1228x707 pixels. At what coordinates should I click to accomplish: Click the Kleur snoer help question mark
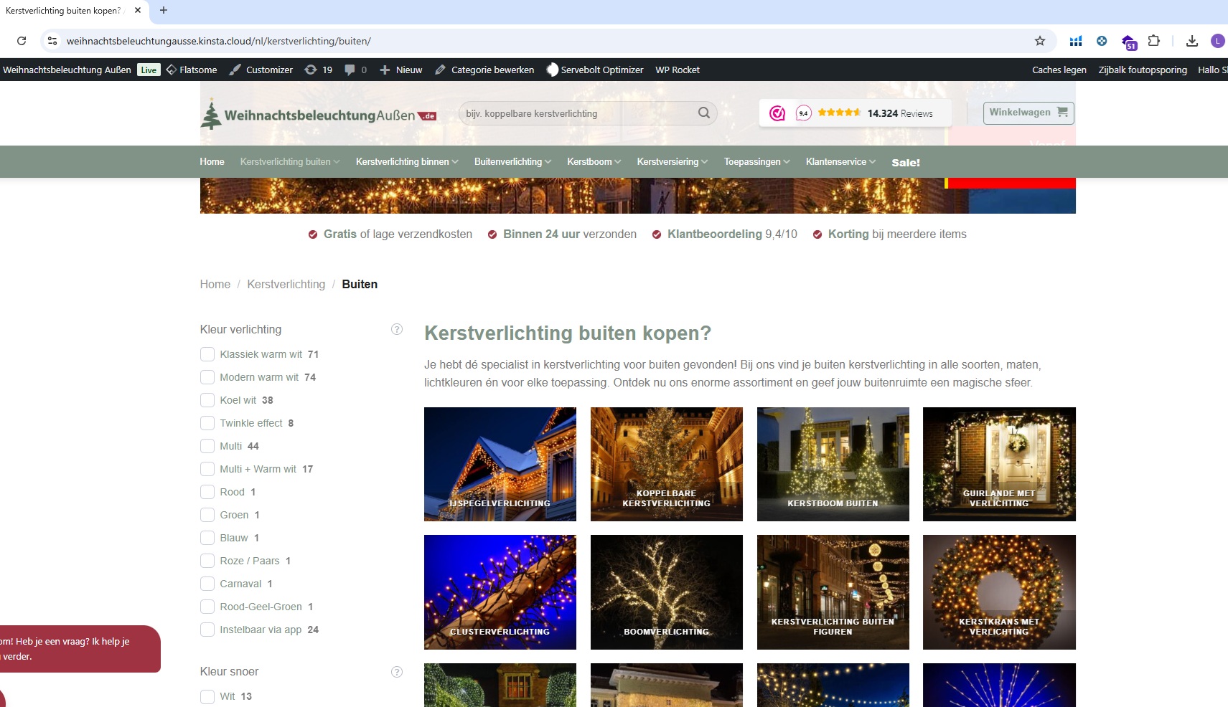tap(396, 672)
